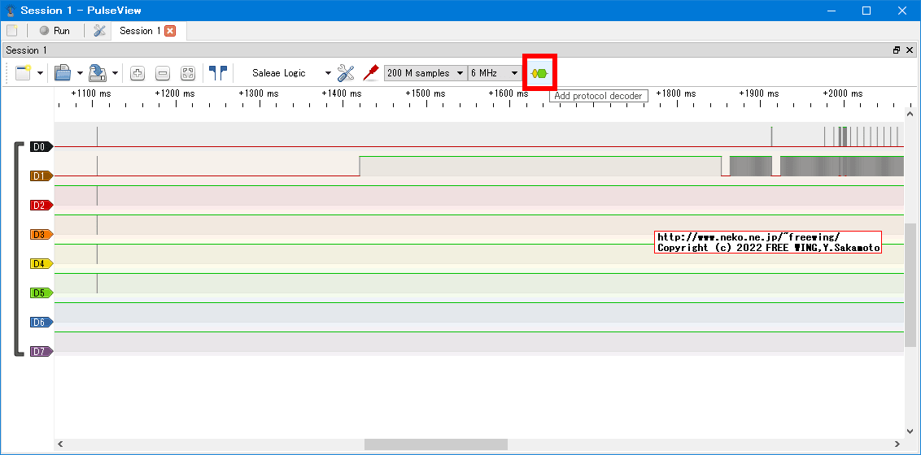Zoom out of the waveform
This screenshot has width=921, height=455.
click(x=163, y=73)
